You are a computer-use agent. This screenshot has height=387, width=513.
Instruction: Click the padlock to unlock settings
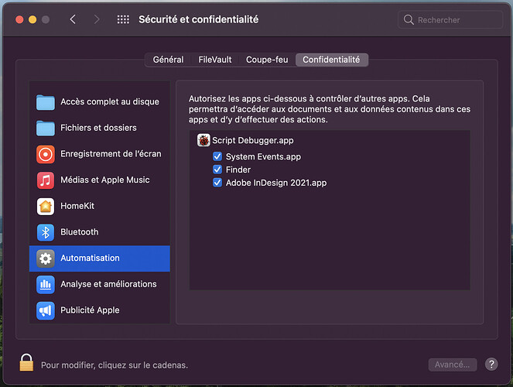26,362
